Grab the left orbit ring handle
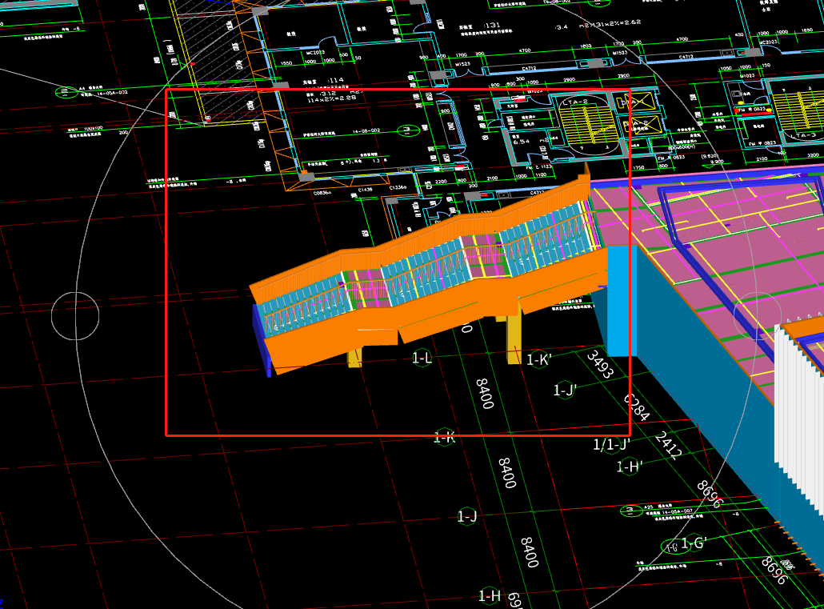This screenshot has width=824, height=609. coord(75,316)
